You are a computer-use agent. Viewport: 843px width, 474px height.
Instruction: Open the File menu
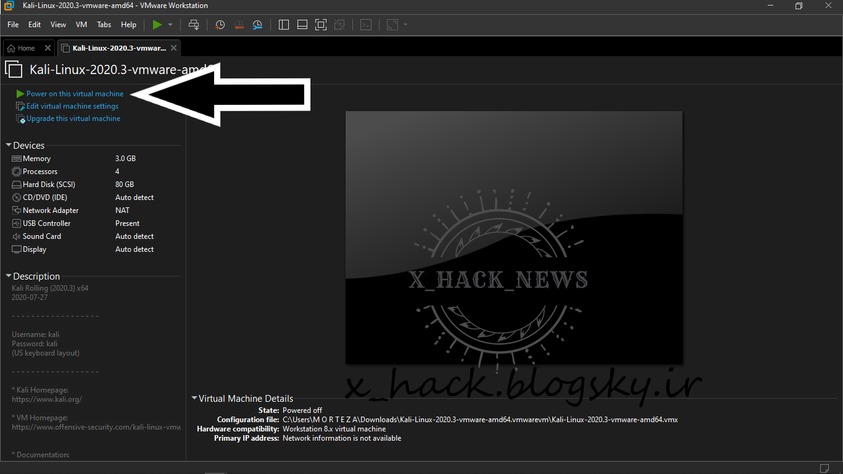[x=13, y=25]
